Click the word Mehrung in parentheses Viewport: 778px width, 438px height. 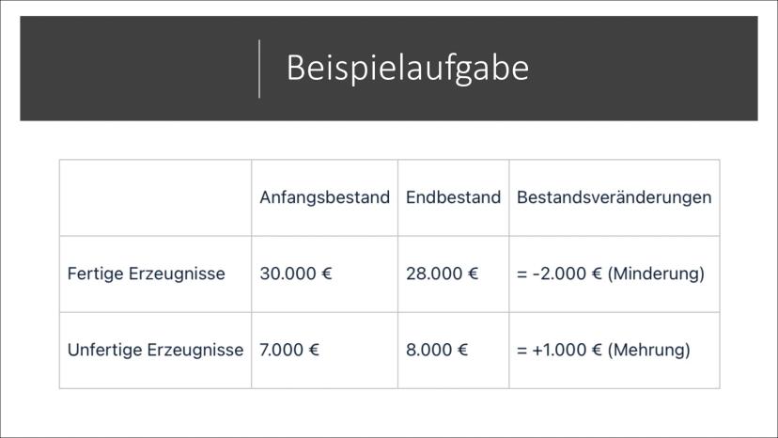(648, 351)
